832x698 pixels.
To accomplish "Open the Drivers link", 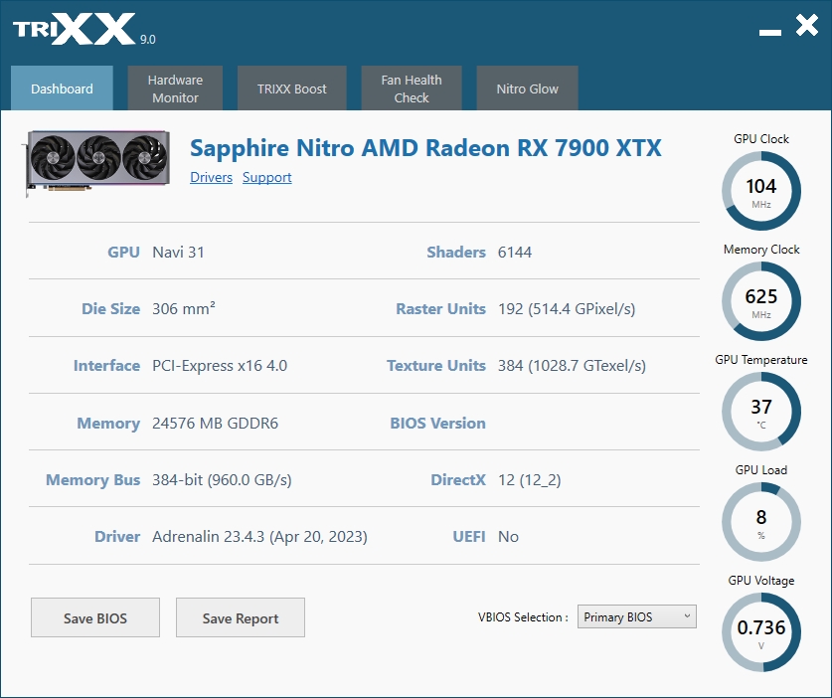I will [211, 177].
